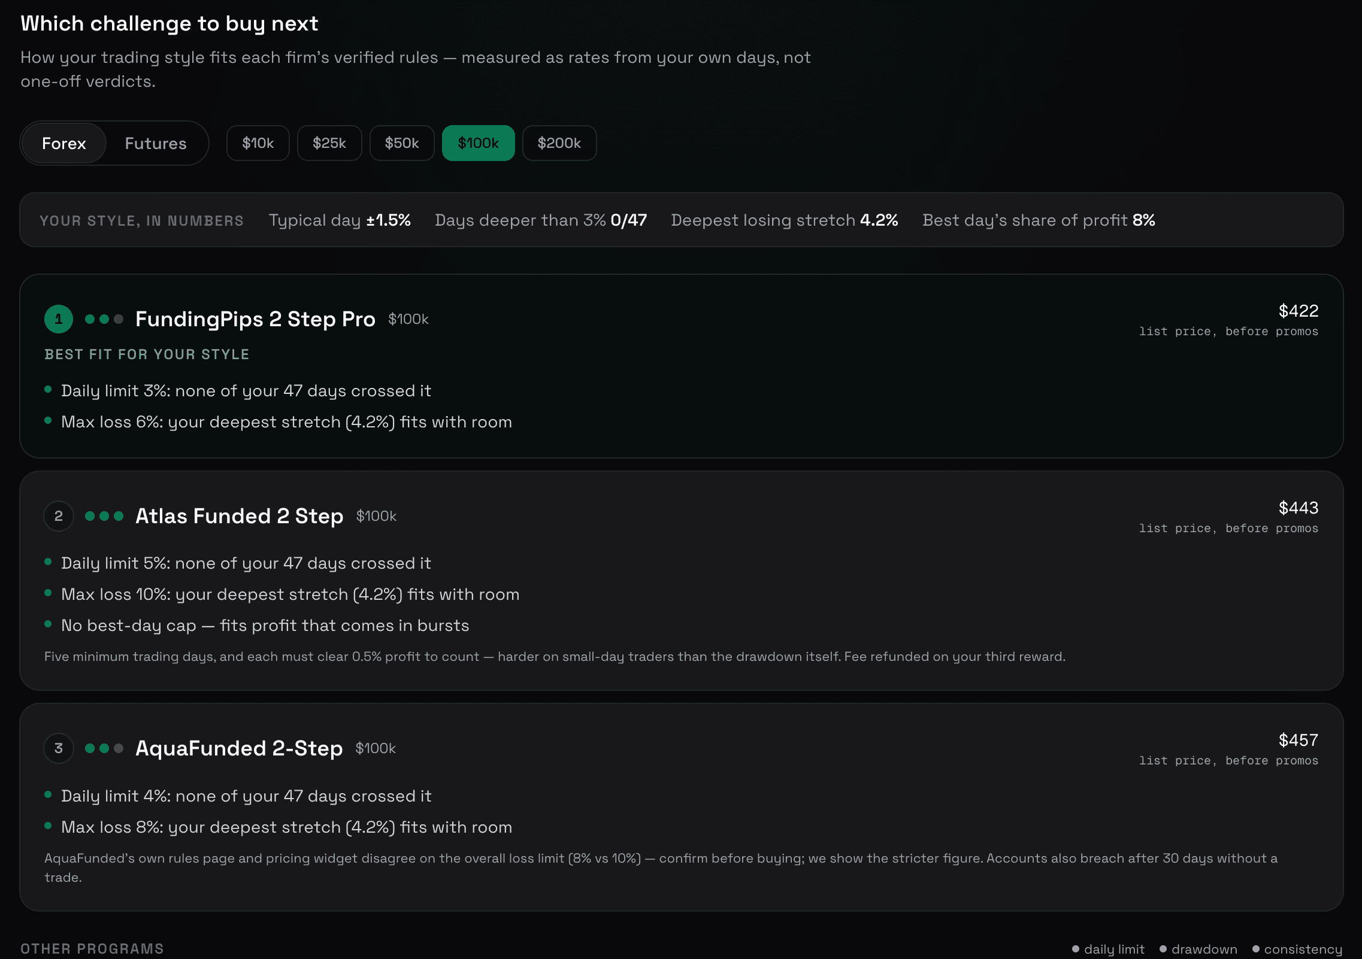Click the fit dots beside FundingPips 2 Step Pro
The image size is (1362, 959).
[x=104, y=319]
